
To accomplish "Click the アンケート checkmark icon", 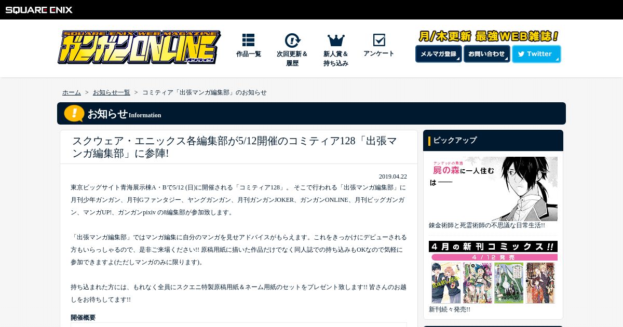I will (379, 40).
